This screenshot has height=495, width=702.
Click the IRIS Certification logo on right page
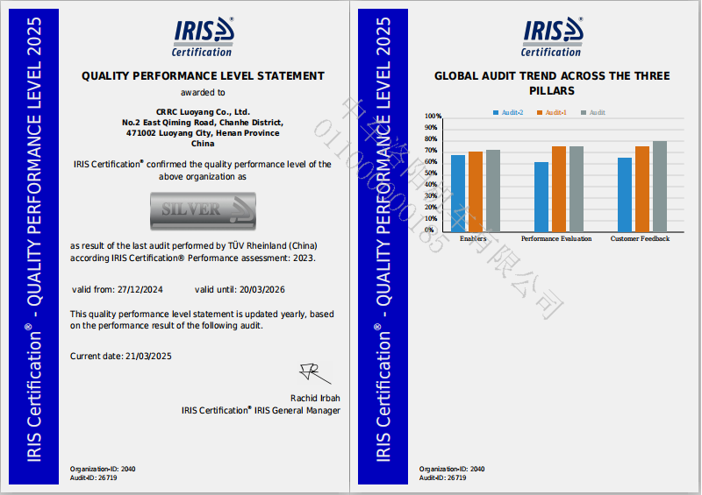click(x=552, y=38)
